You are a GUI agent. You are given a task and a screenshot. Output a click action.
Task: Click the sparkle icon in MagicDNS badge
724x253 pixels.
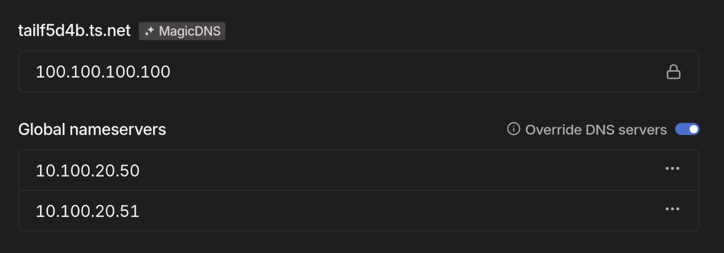tap(149, 31)
